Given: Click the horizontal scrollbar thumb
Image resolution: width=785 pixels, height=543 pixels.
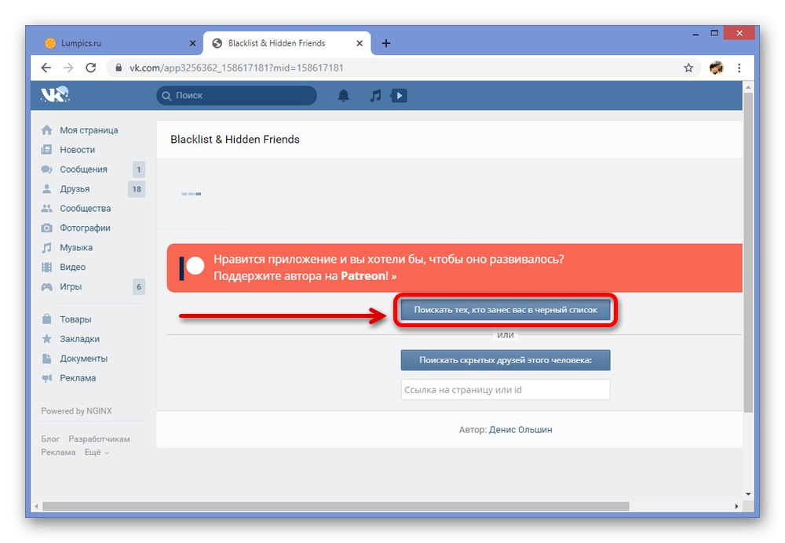Looking at the screenshot, I should 335,506.
